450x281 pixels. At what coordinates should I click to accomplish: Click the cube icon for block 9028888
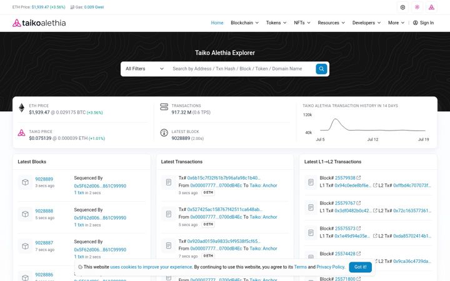(x=25, y=214)
